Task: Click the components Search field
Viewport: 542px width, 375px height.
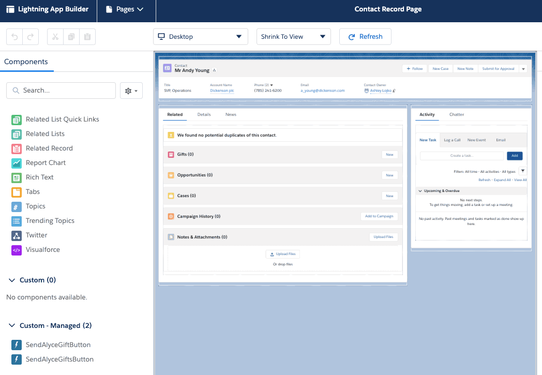Action: click(61, 91)
